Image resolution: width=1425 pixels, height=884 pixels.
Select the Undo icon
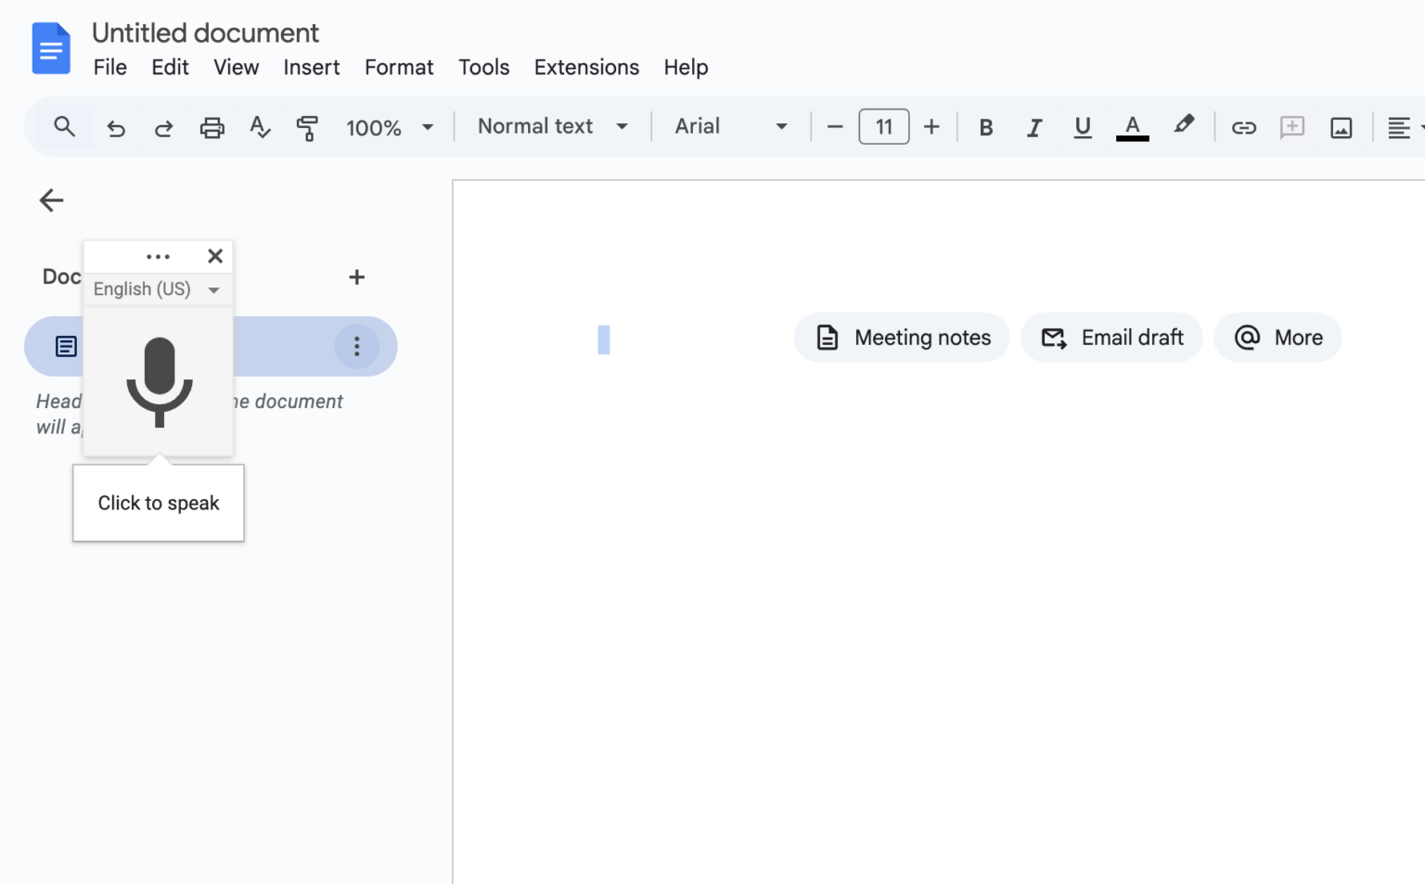pos(116,127)
